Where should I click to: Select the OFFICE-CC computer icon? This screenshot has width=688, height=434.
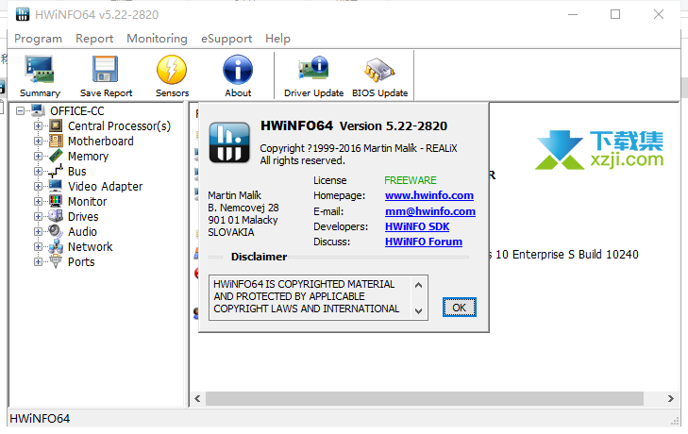click(x=38, y=110)
